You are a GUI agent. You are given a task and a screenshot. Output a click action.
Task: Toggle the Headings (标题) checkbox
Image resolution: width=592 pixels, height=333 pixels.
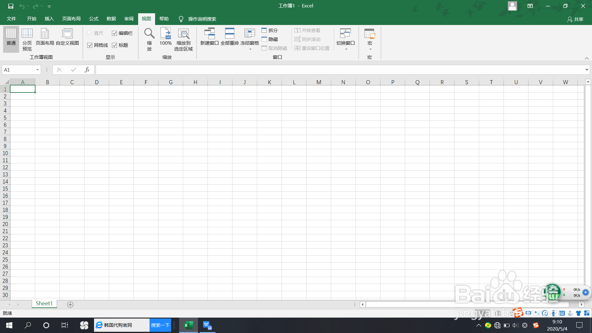(114, 45)
